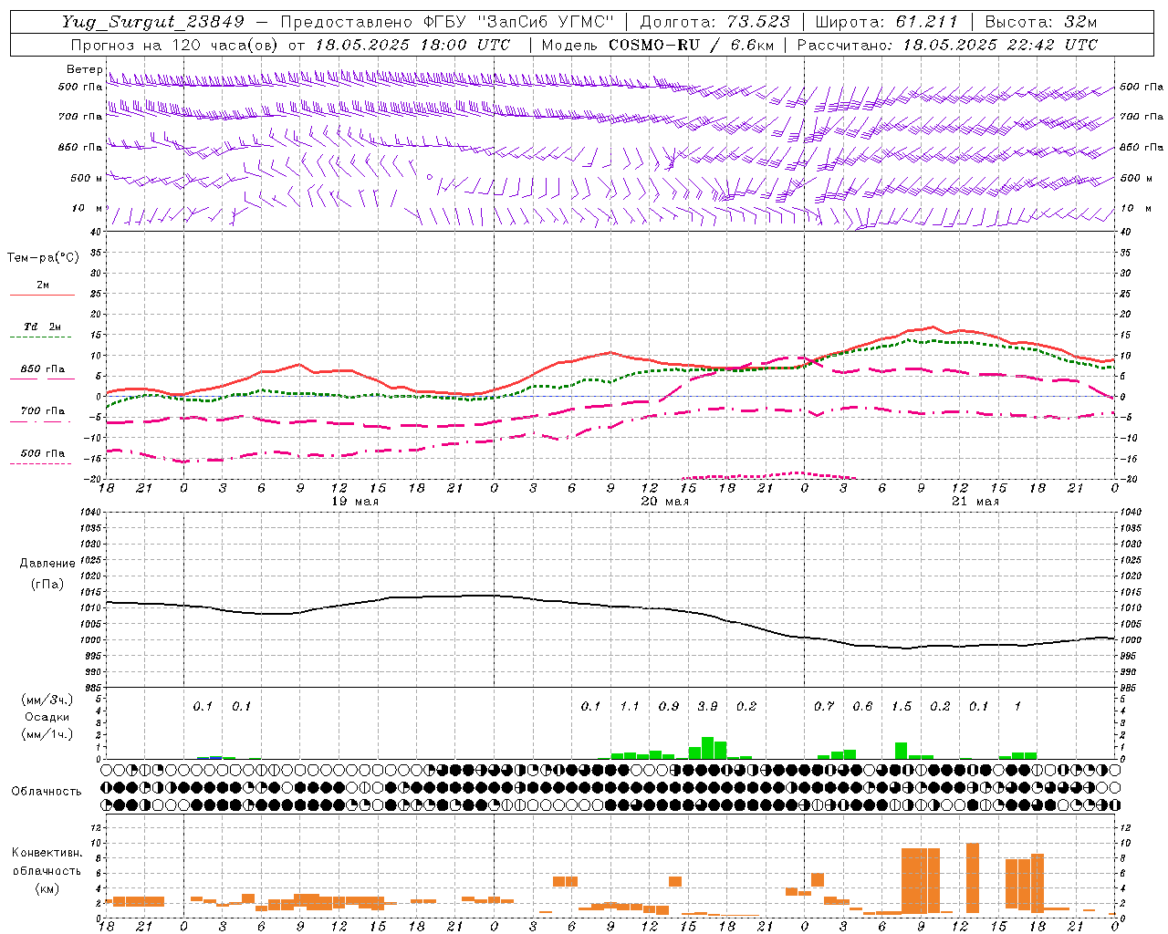Viewport: 1168px width, 934px height.
Task: Click the 0.6 precipitation total value
Action: click(x=862, y=706)
